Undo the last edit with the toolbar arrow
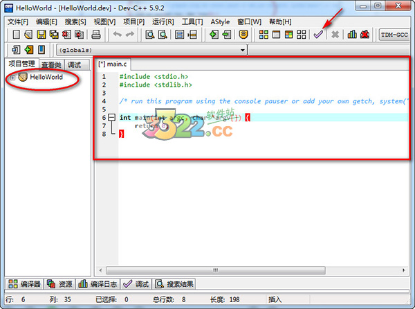This screenshot has width=415, height=309. coord(118,34)
